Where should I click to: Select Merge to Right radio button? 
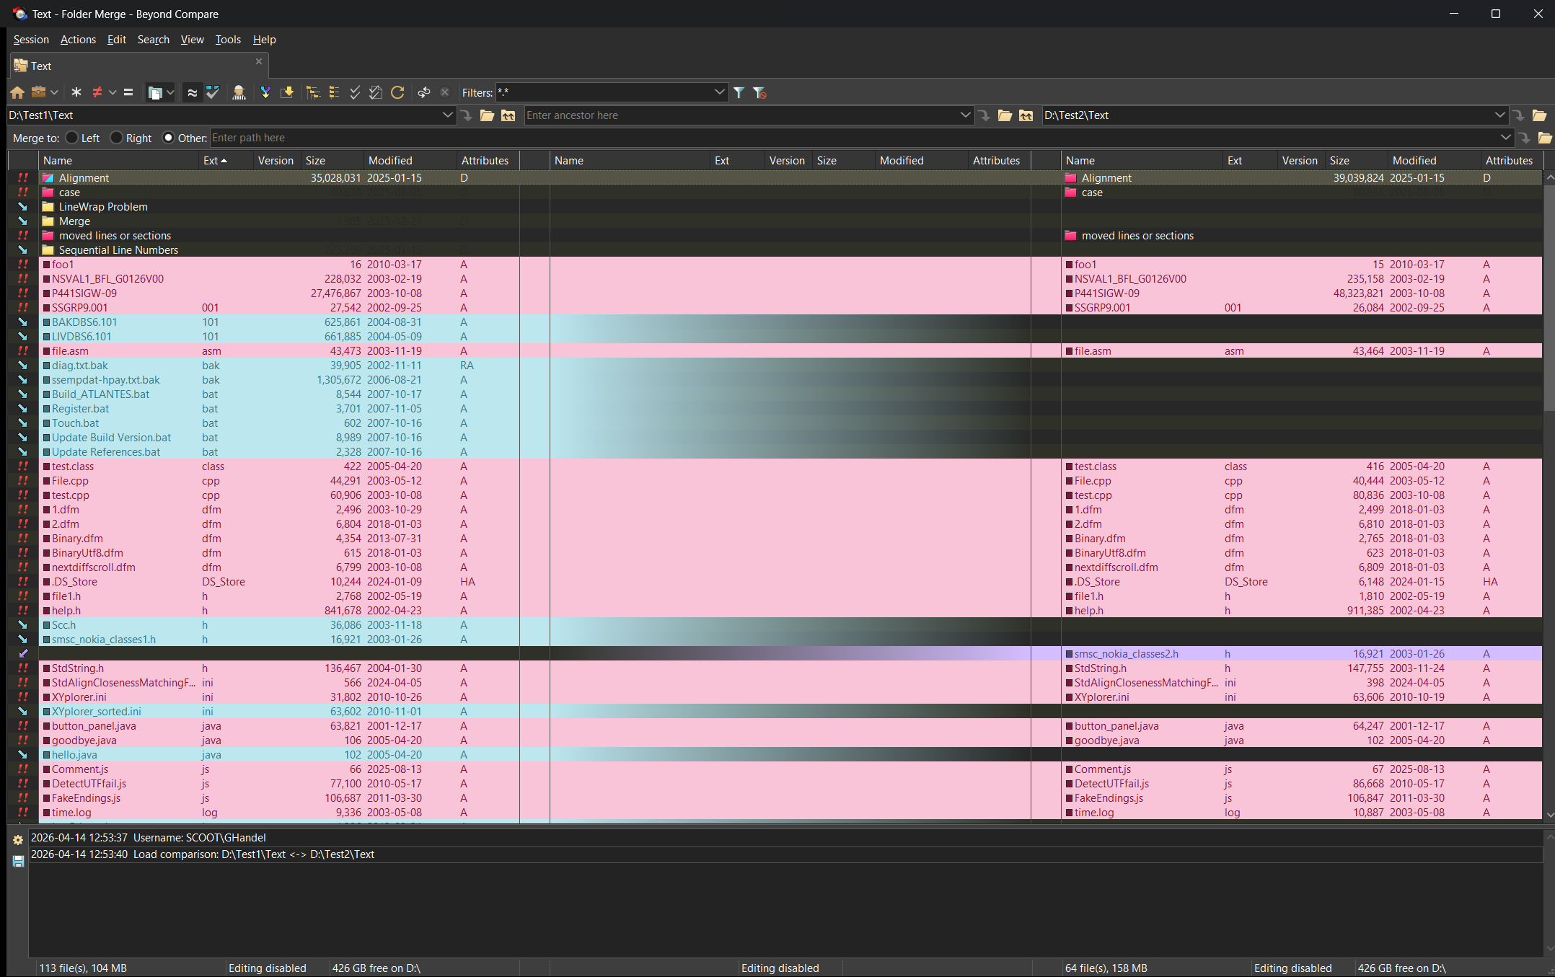coord(116,138)
